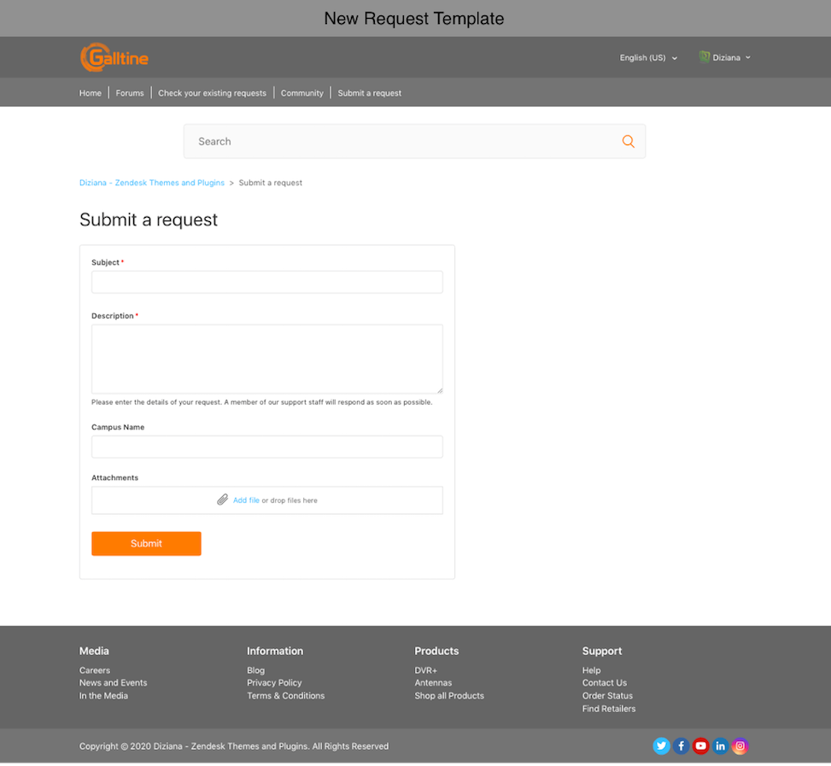
Task: Open the DVR+ footer link
Action: pyautogui.click(x=426, y=670)
